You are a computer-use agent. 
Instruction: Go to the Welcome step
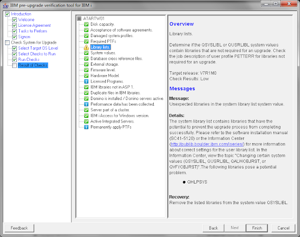tap(26, 20)
